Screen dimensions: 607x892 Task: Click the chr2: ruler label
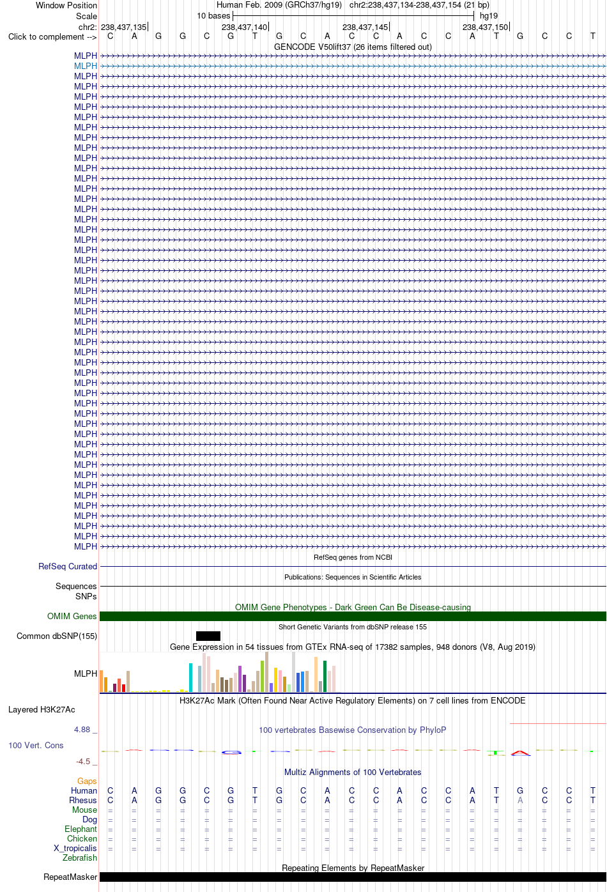point(88,27)
